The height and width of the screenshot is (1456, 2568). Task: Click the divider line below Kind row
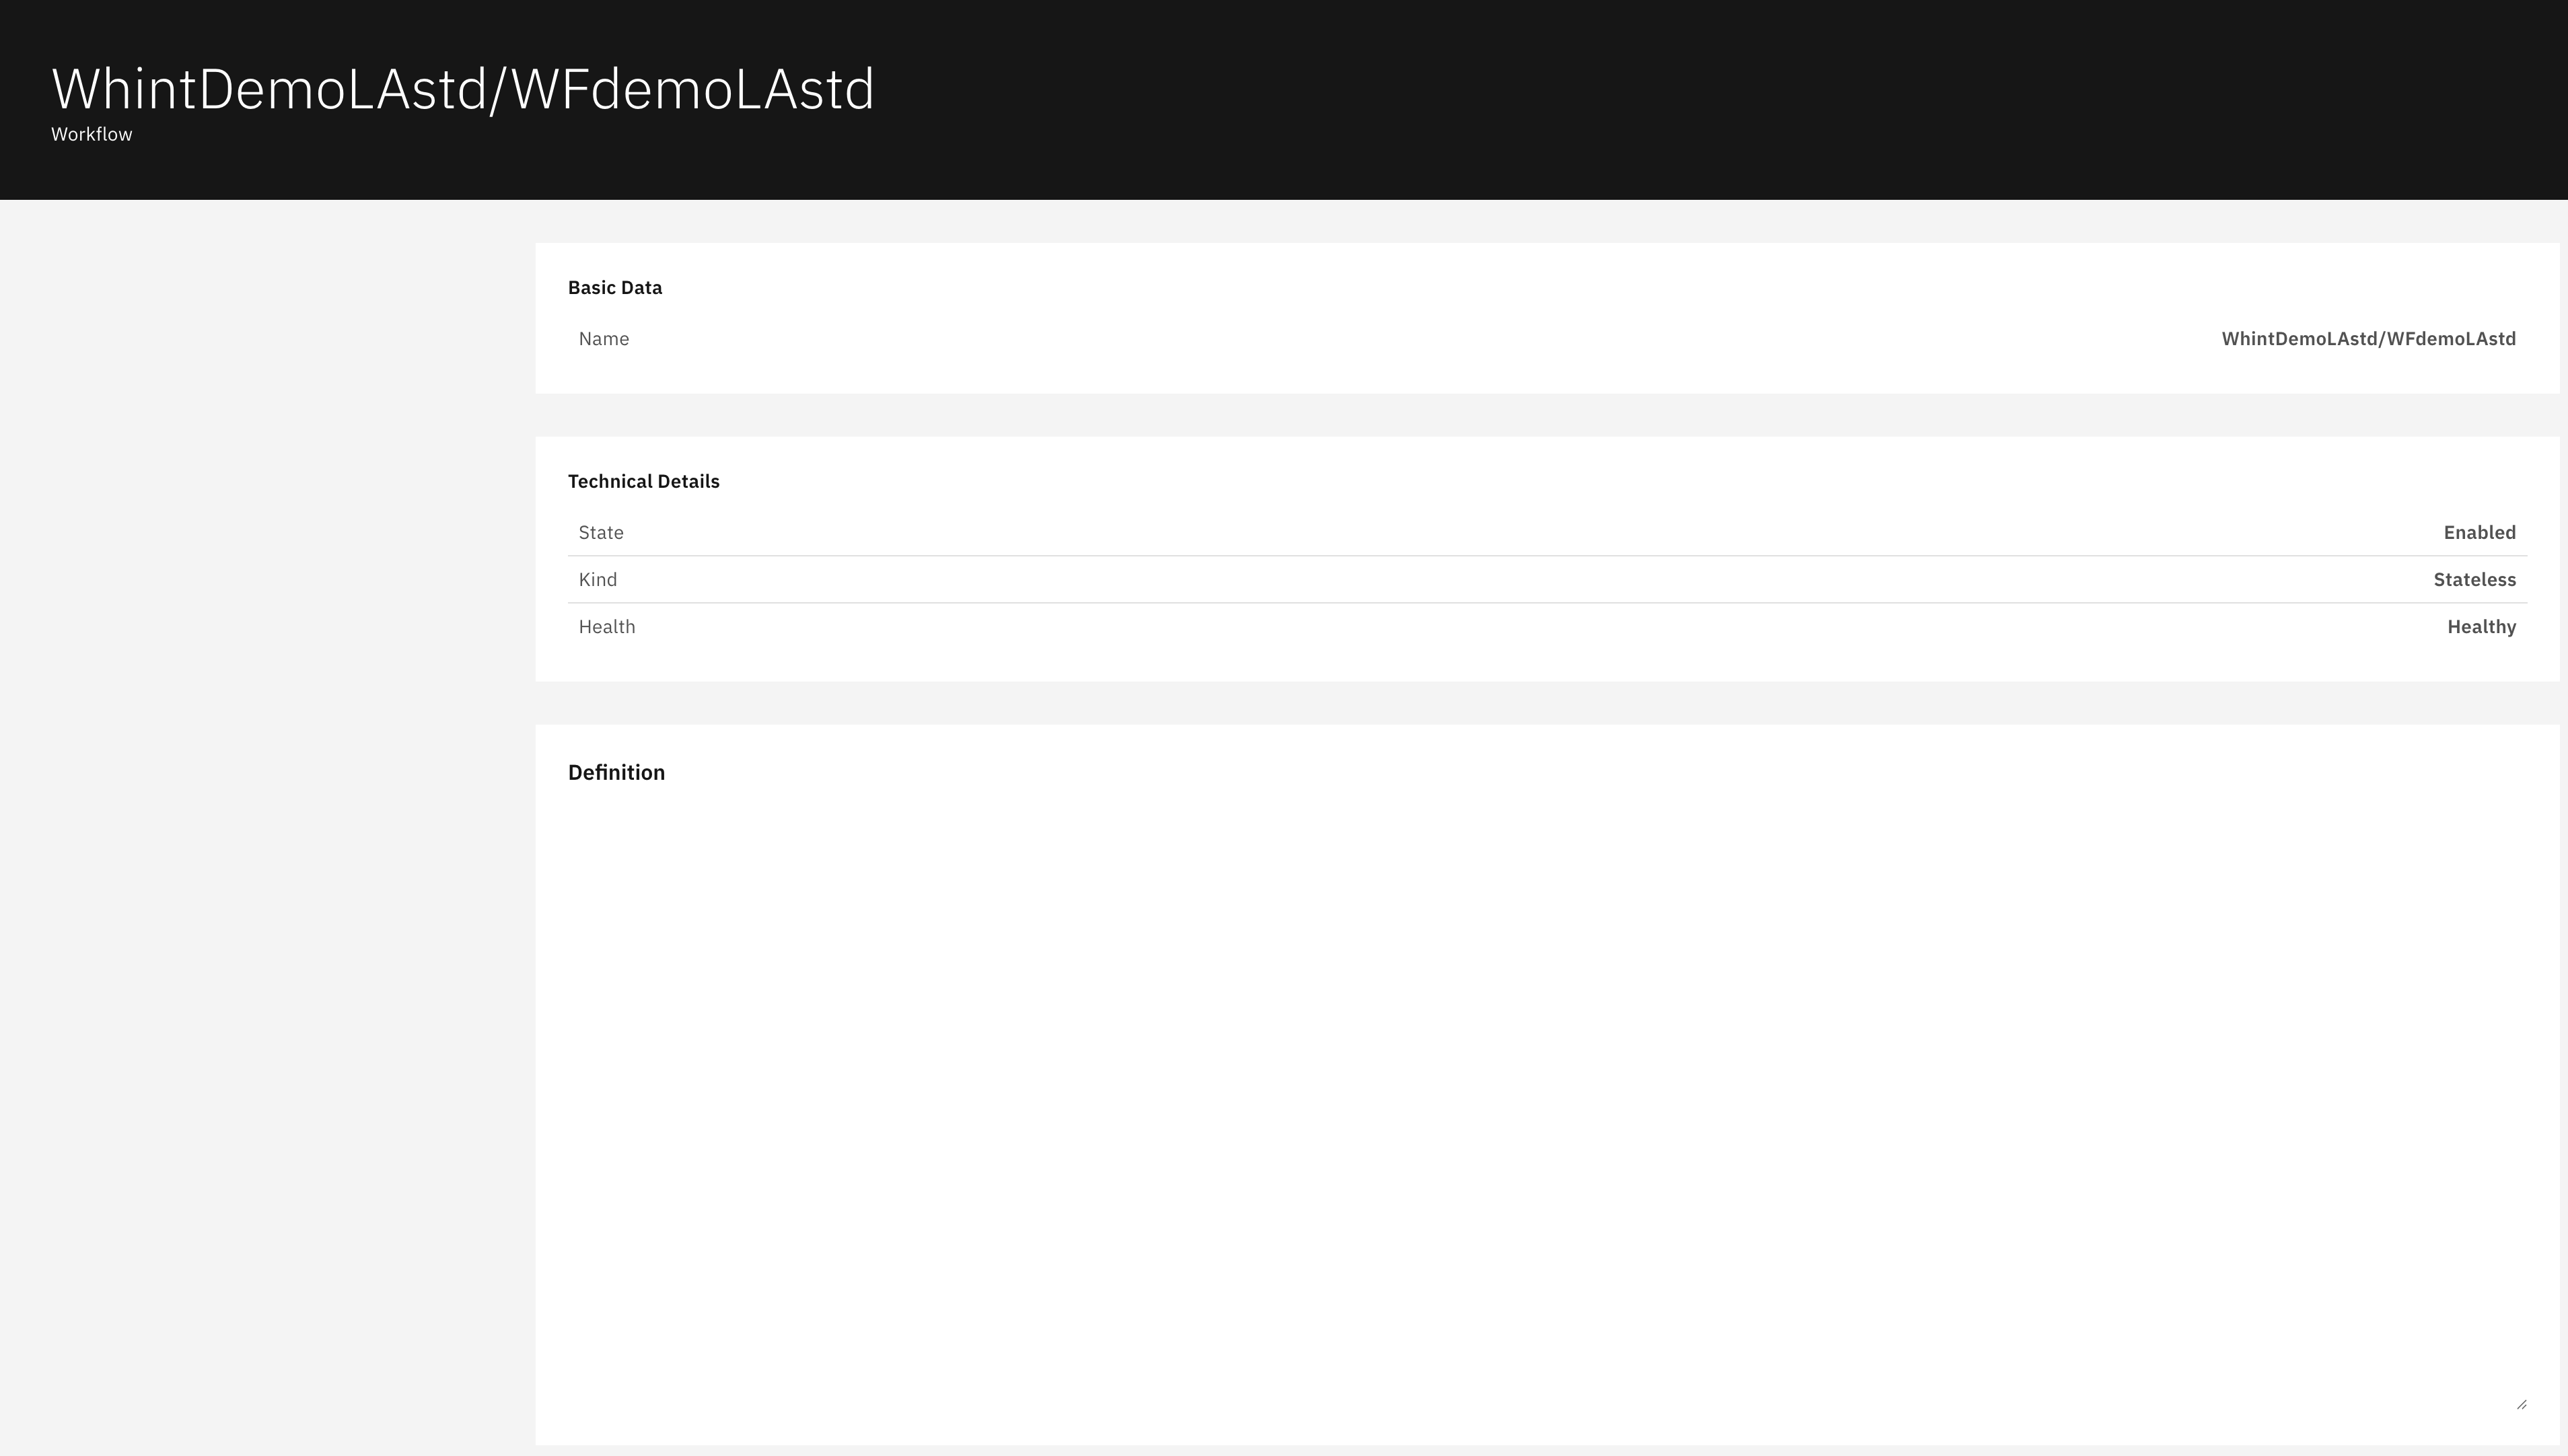click(x=1546, y=603)
